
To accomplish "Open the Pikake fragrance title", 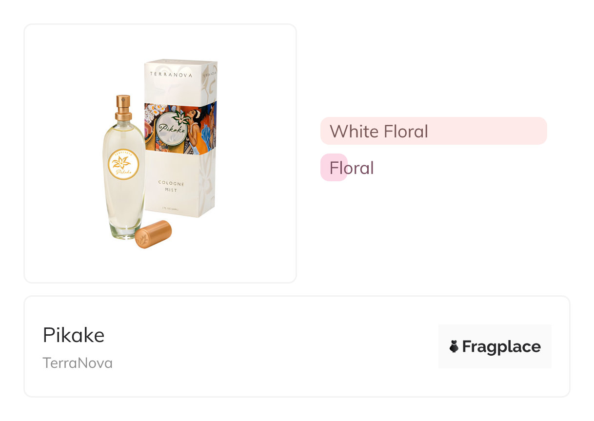I will pyautogui.click(x=74, y=335).
